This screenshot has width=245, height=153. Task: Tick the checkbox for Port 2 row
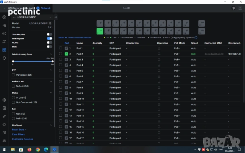tap(60, 54)
